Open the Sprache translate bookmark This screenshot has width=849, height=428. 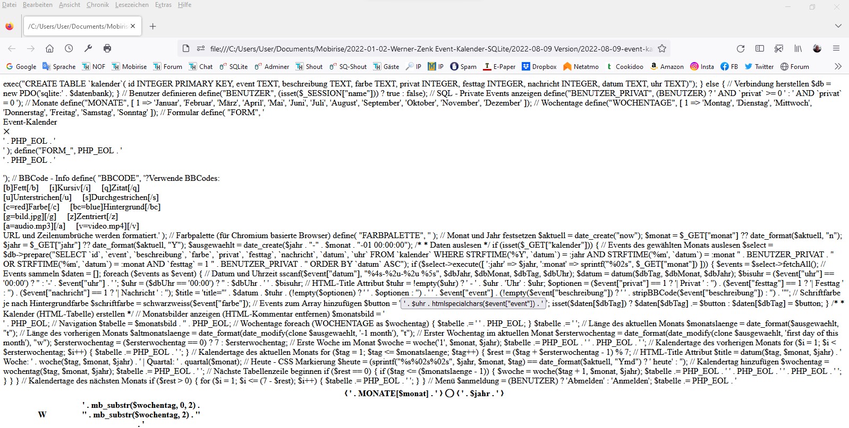click(59, 67)
